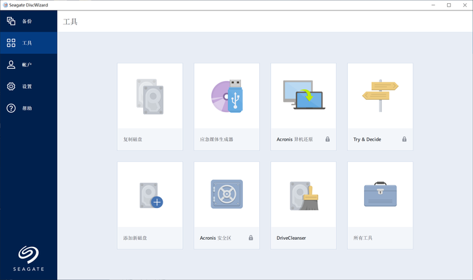The width and height of the screenshot is (473, 280).
Task: Start the Try & Decide signpost icon
Action: (x=380, y=95)
